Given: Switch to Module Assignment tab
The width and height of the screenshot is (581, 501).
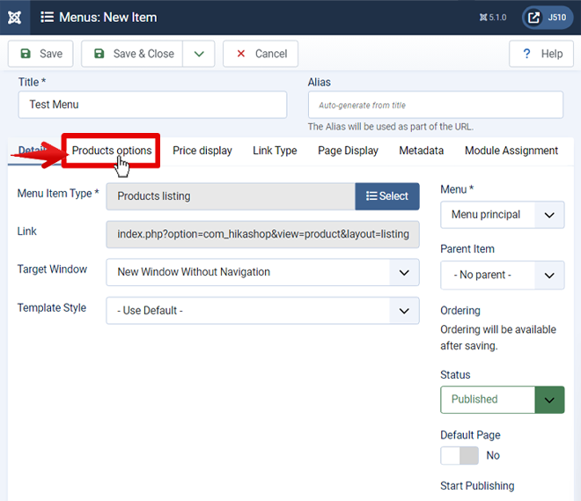Looking at the screenshot, I should (511, 151).
